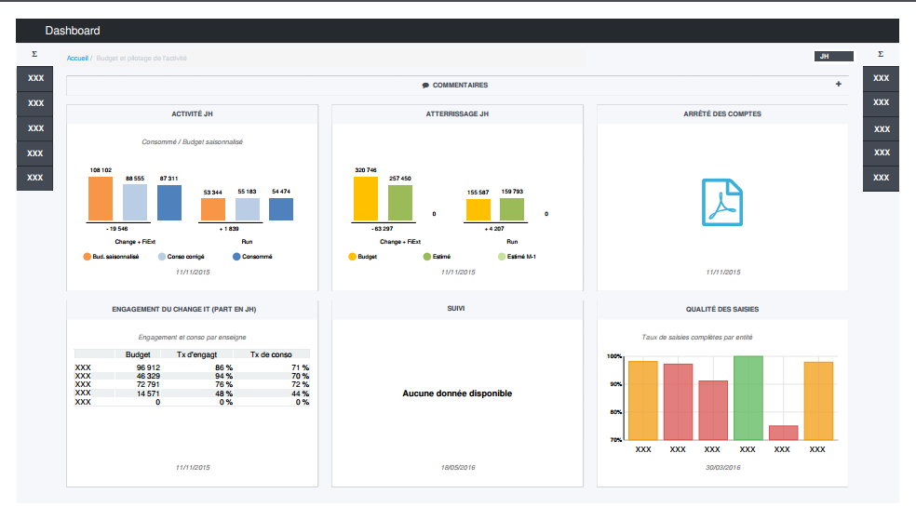This screenshot has width=916, height=520.
Task: Click the Tx de conso column header
Action: coord(271,354)
